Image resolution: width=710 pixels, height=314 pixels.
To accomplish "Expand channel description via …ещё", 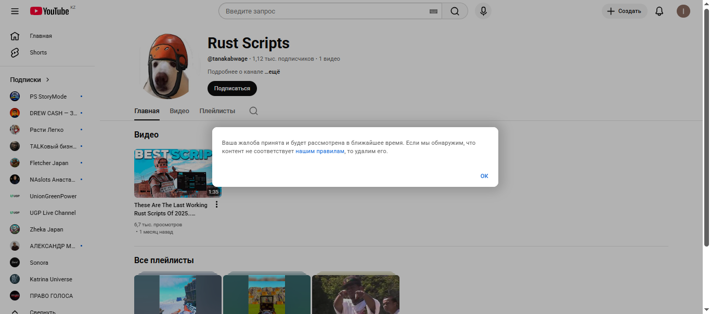I will [x=272, y=72].
